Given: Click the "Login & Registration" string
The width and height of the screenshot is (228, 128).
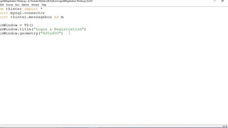Looking at the screenshot, I should [x=59, y=29].
